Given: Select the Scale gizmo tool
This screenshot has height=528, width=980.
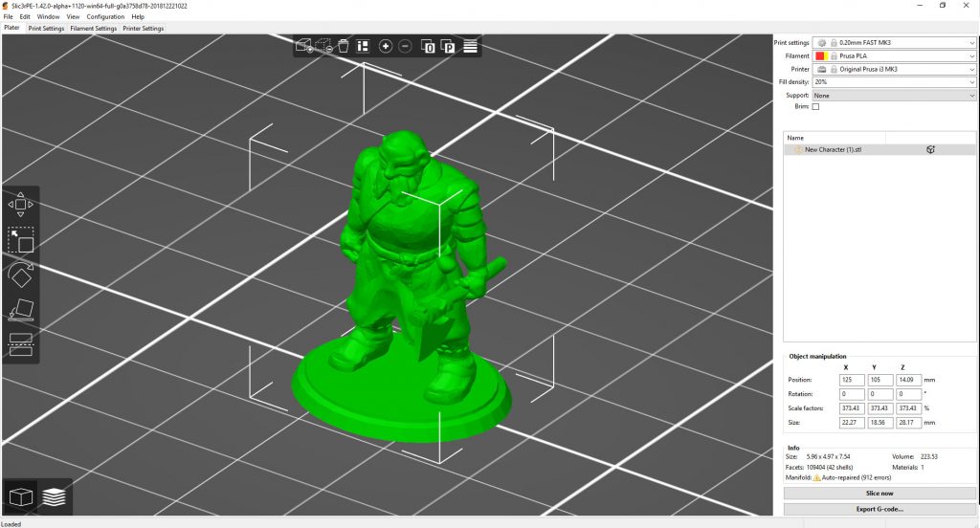Looking at the screenshot, I should coord(21,240).
